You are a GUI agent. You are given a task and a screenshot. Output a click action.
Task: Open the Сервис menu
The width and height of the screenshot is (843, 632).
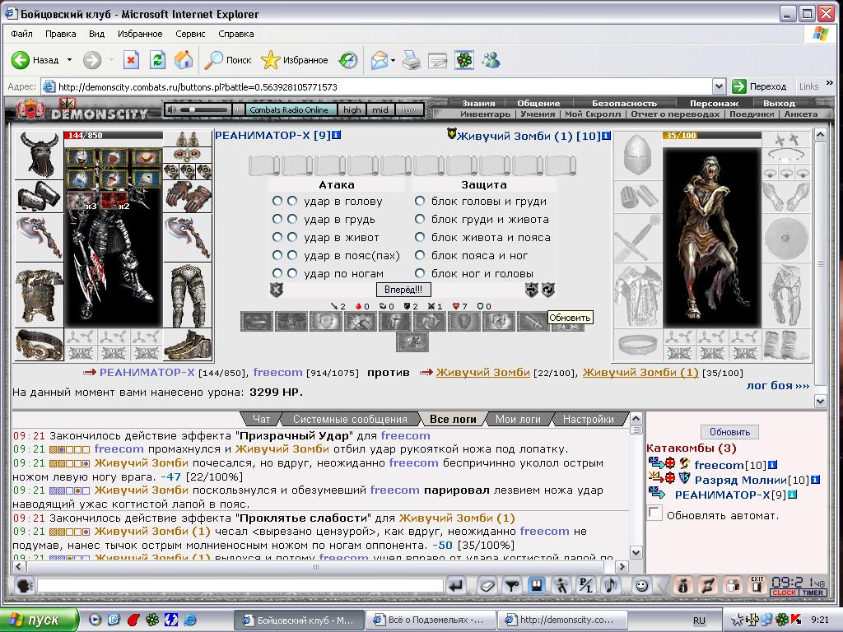[190, 34]
